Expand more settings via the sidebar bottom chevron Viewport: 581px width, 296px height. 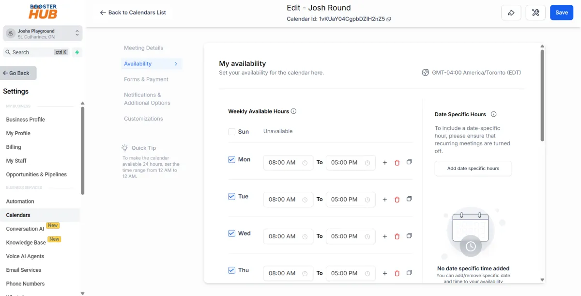[x=82, y=293]
